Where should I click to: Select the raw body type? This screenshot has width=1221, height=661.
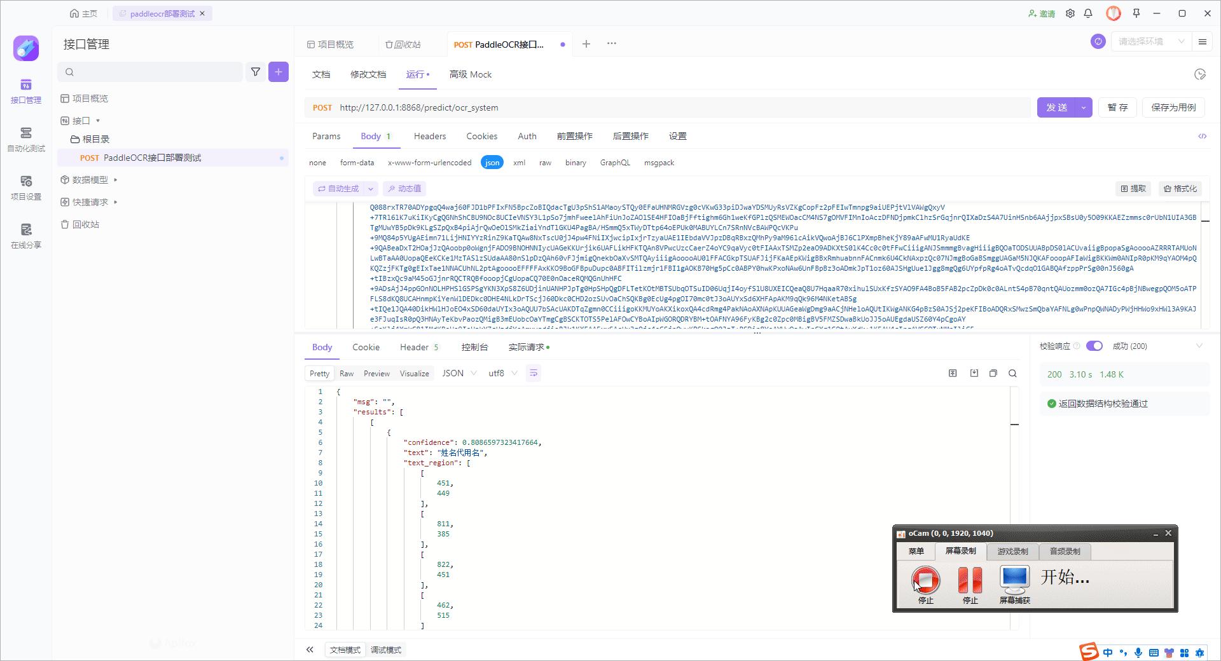[x=545, y=163]
